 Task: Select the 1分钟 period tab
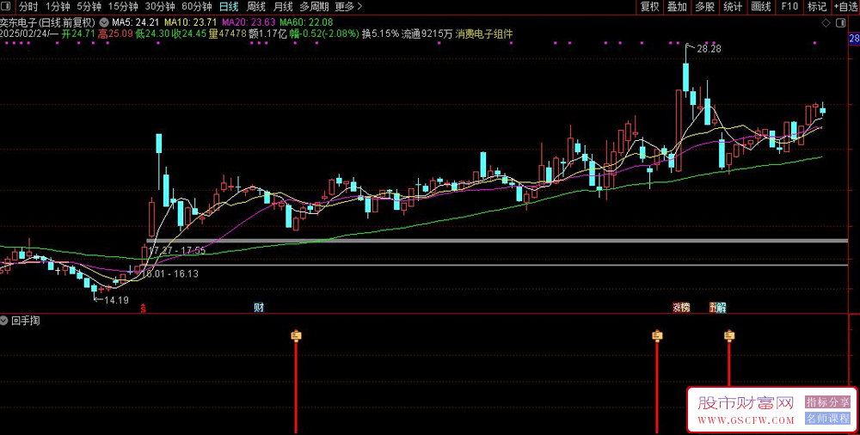[x=58, y=7]
